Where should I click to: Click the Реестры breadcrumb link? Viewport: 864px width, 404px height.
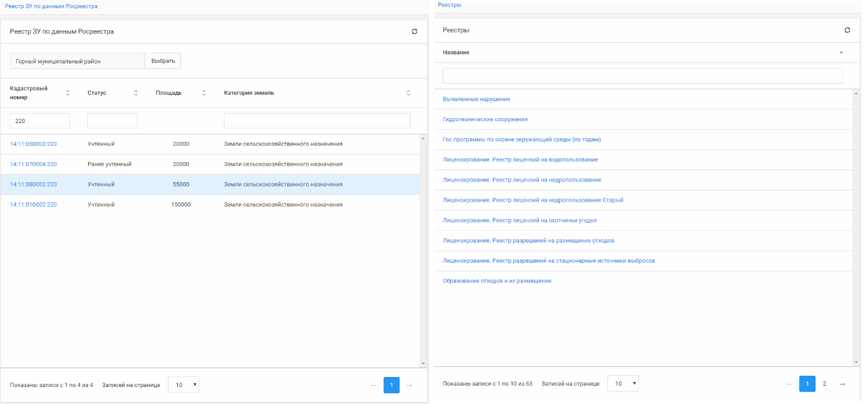point(449,5)
